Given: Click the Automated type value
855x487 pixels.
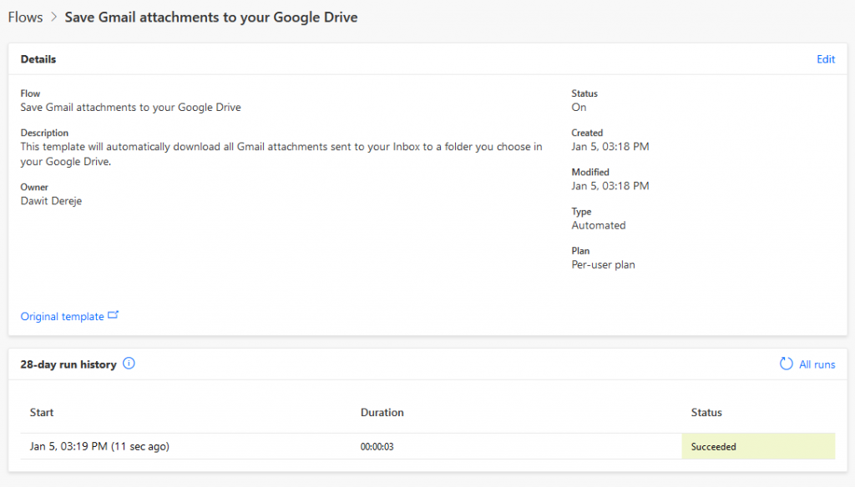Looking at the screenshot, I should pos(598,225).
